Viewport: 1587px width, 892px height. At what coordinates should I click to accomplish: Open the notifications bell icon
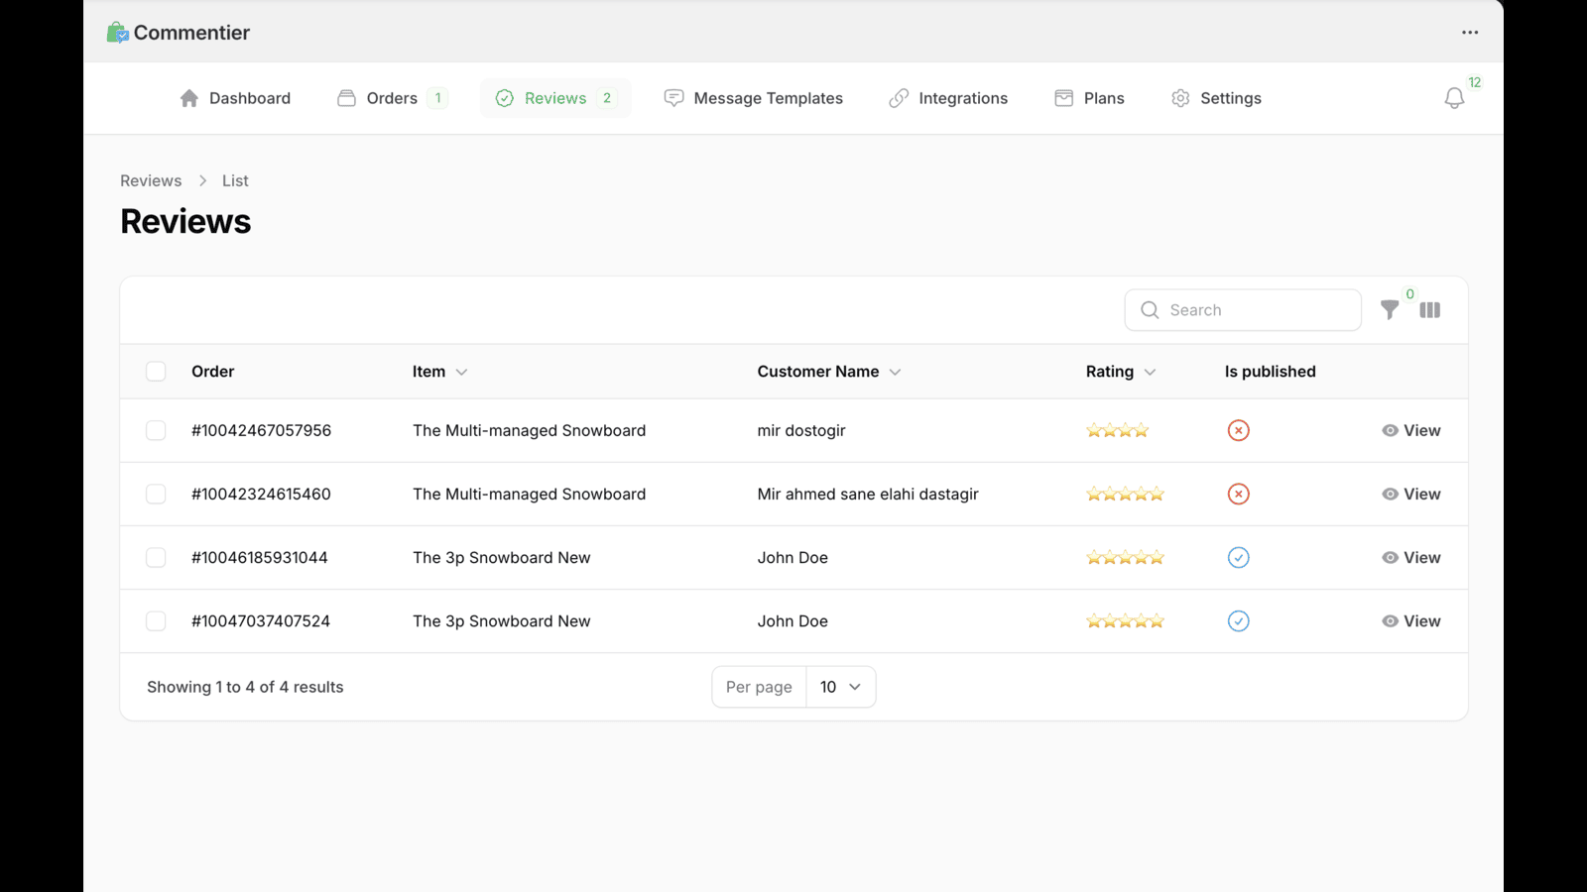pyautogui.click(x=1454, y=98)
